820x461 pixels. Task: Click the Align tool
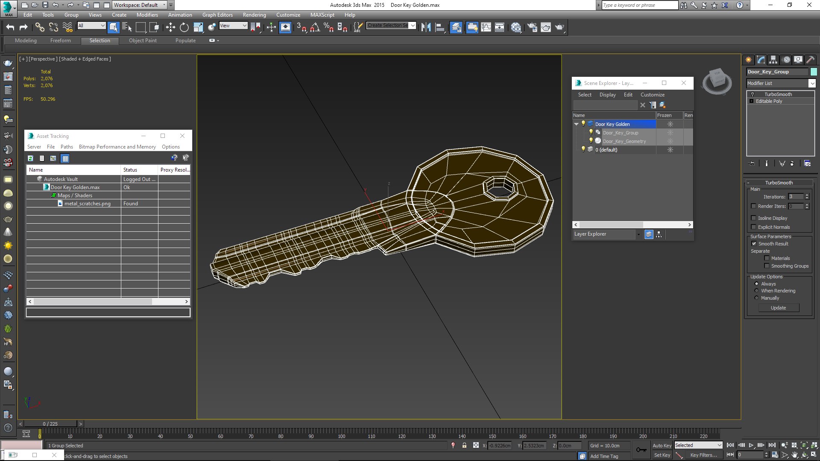[x=440, y=27]
